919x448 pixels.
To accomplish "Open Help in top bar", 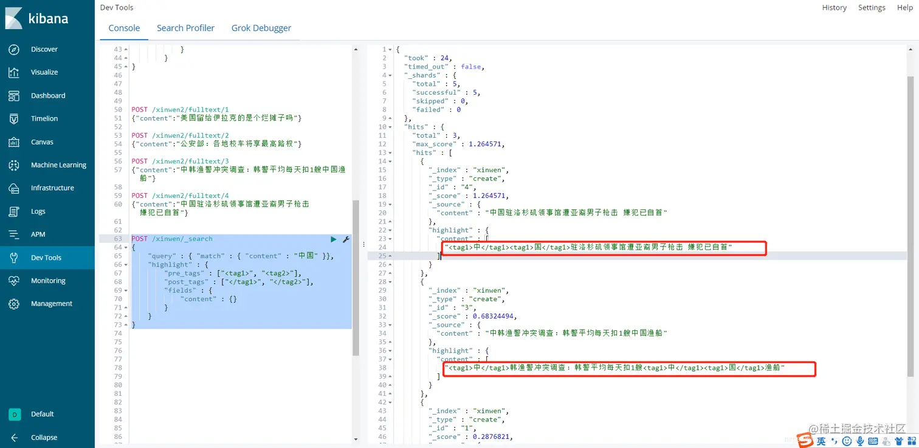I will [904, 8].
